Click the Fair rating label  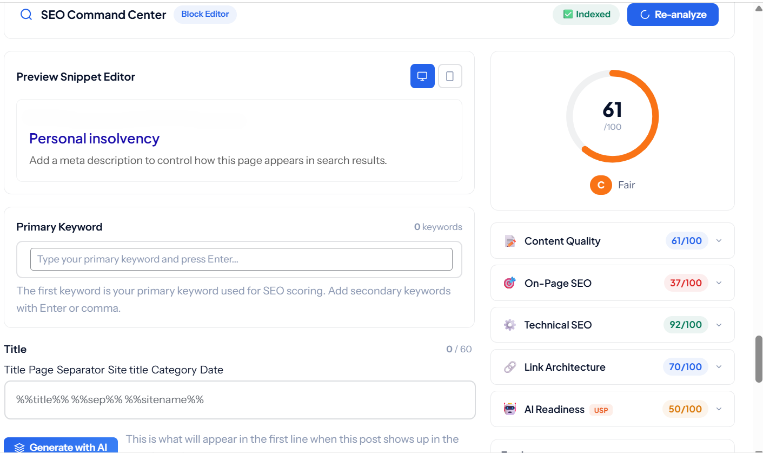click(627, 185)
